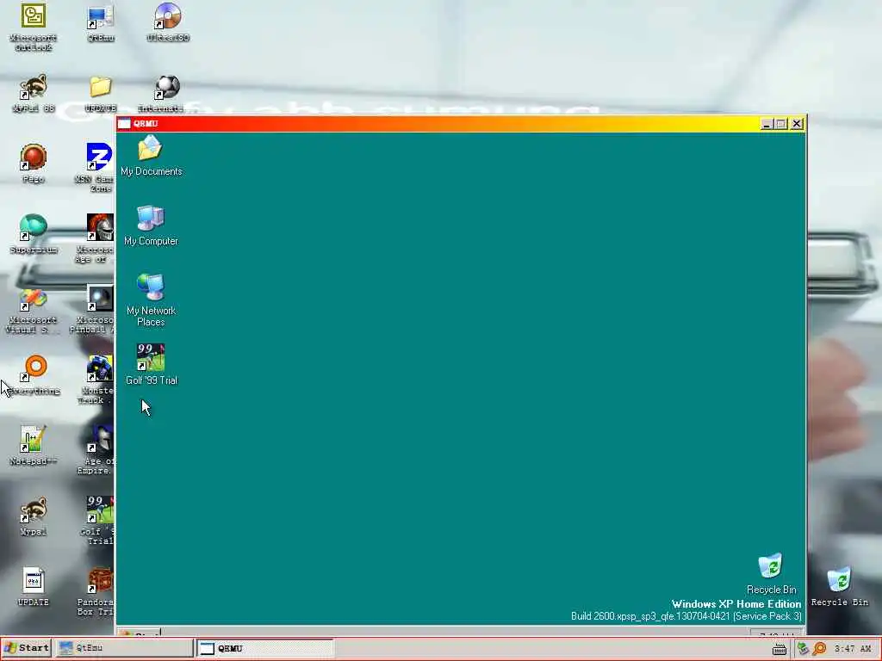Select Age of Empires dark knight shortcut
Screen dimensions: 882x661
tap(96, 450)
